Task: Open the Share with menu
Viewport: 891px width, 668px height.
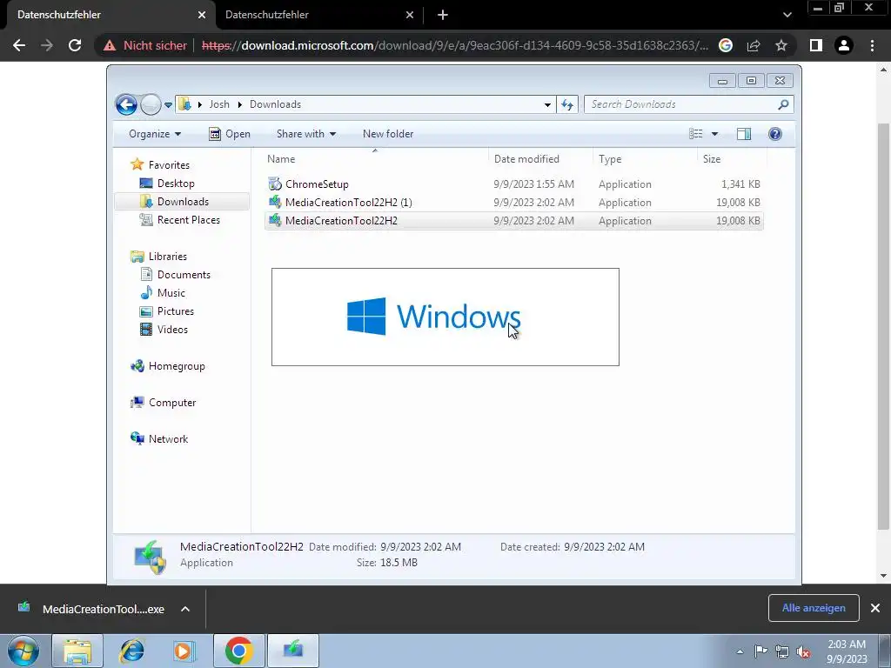Action: [x=305, y=134]
